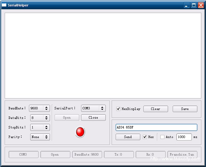The image size is (206, 167).
Task: Click the red connection status LED
Action: (x=80, y=132)
